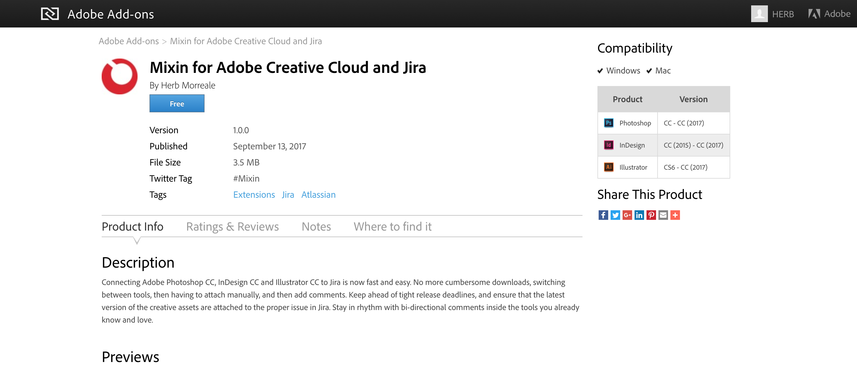This screenshot has height=365, width=857.
Task: Follow the Extensions tag link
Action: click(x=254, y=194)
